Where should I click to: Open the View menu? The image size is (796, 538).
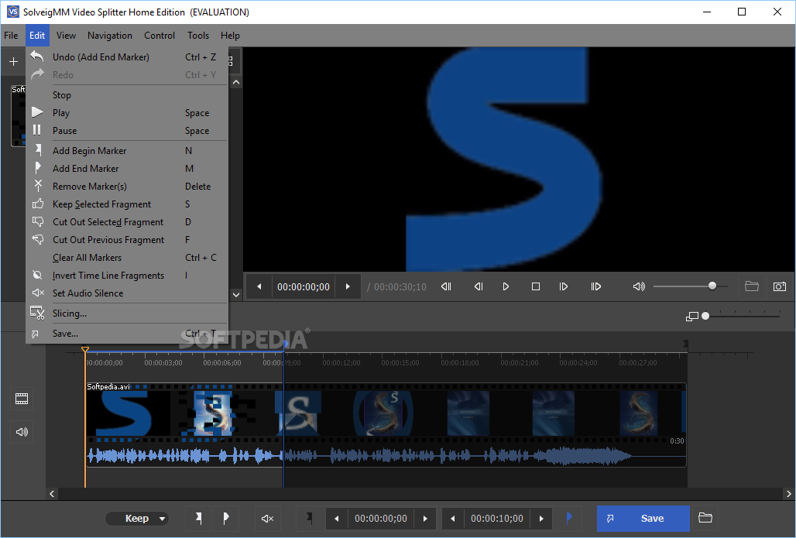66,36
